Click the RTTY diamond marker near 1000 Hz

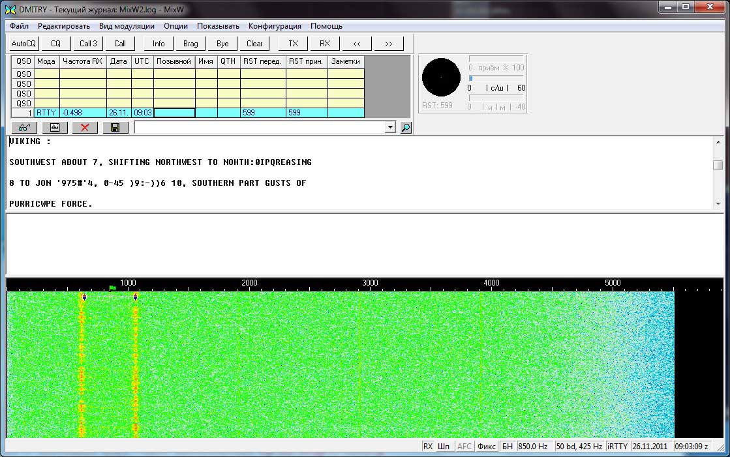(x=136, y=297)
